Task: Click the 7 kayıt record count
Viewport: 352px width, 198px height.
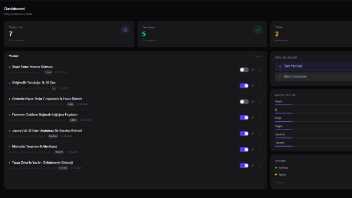Action: pos(258,56)
